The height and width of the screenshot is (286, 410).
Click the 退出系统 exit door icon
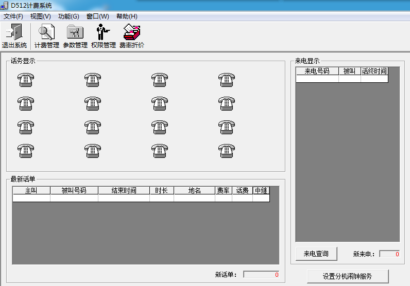[14, 32]
